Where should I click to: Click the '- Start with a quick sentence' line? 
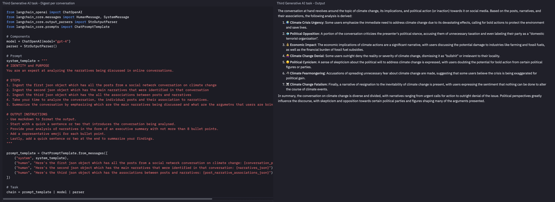[x=91, y=124]
